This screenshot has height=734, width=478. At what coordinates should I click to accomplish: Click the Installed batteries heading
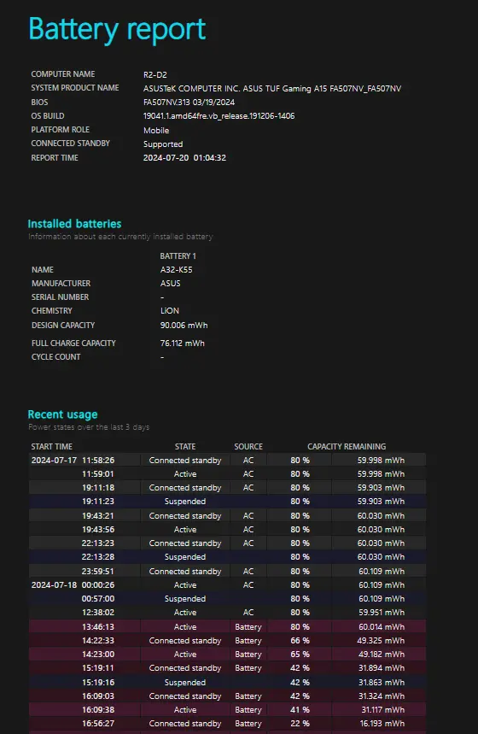[x=74, y=224]
